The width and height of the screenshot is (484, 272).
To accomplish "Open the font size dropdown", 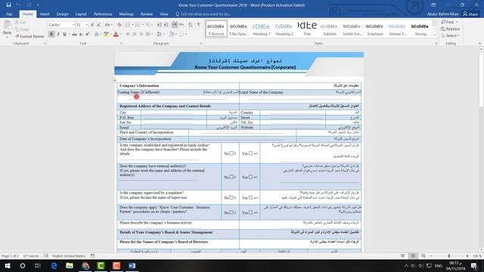I will pos(86,25).
